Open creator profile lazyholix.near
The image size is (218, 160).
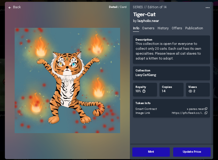click(148, 21)
